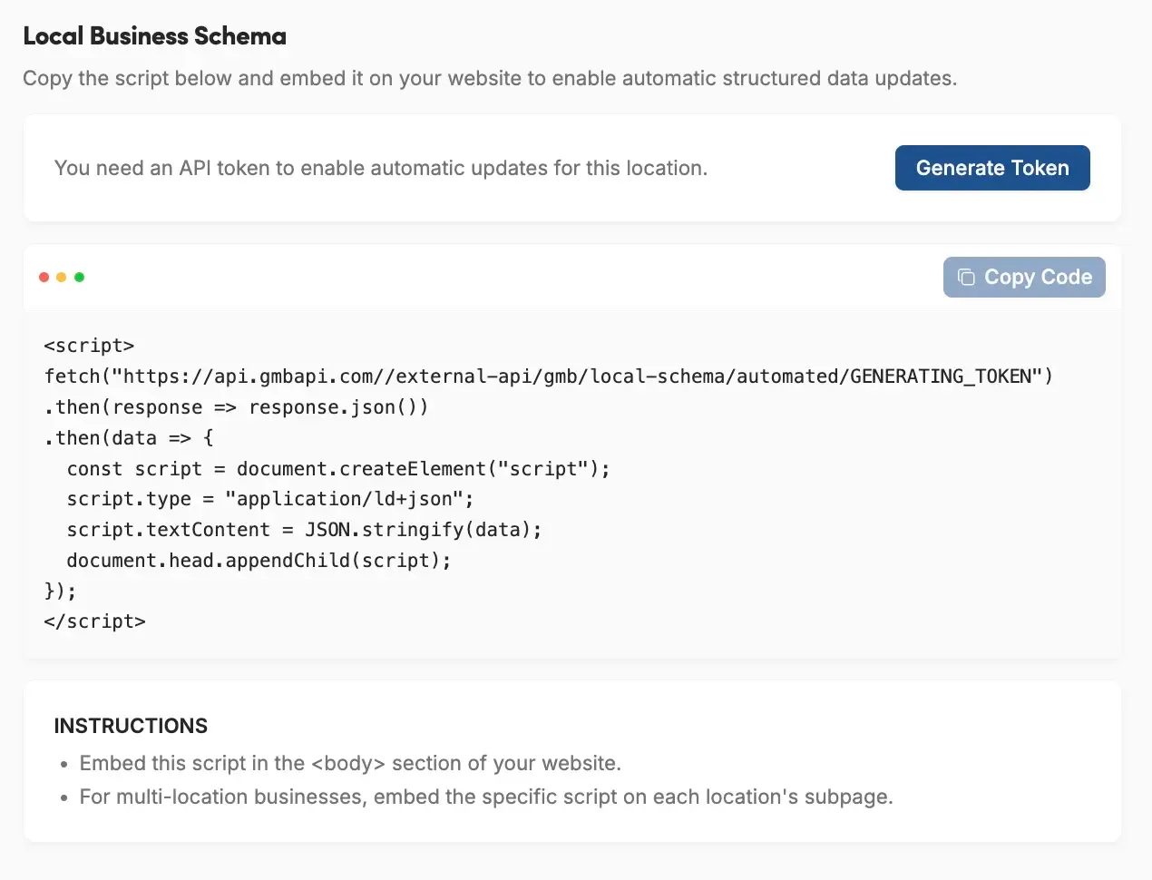Click the line ".then(data => {"
The width and height of the screenshot is (1152, 880).
coord(129,438)
